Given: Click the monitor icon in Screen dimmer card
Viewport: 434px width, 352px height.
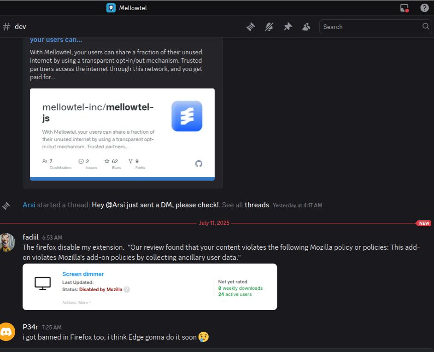Looking at the screenshot, I should [x=43, y=283].
